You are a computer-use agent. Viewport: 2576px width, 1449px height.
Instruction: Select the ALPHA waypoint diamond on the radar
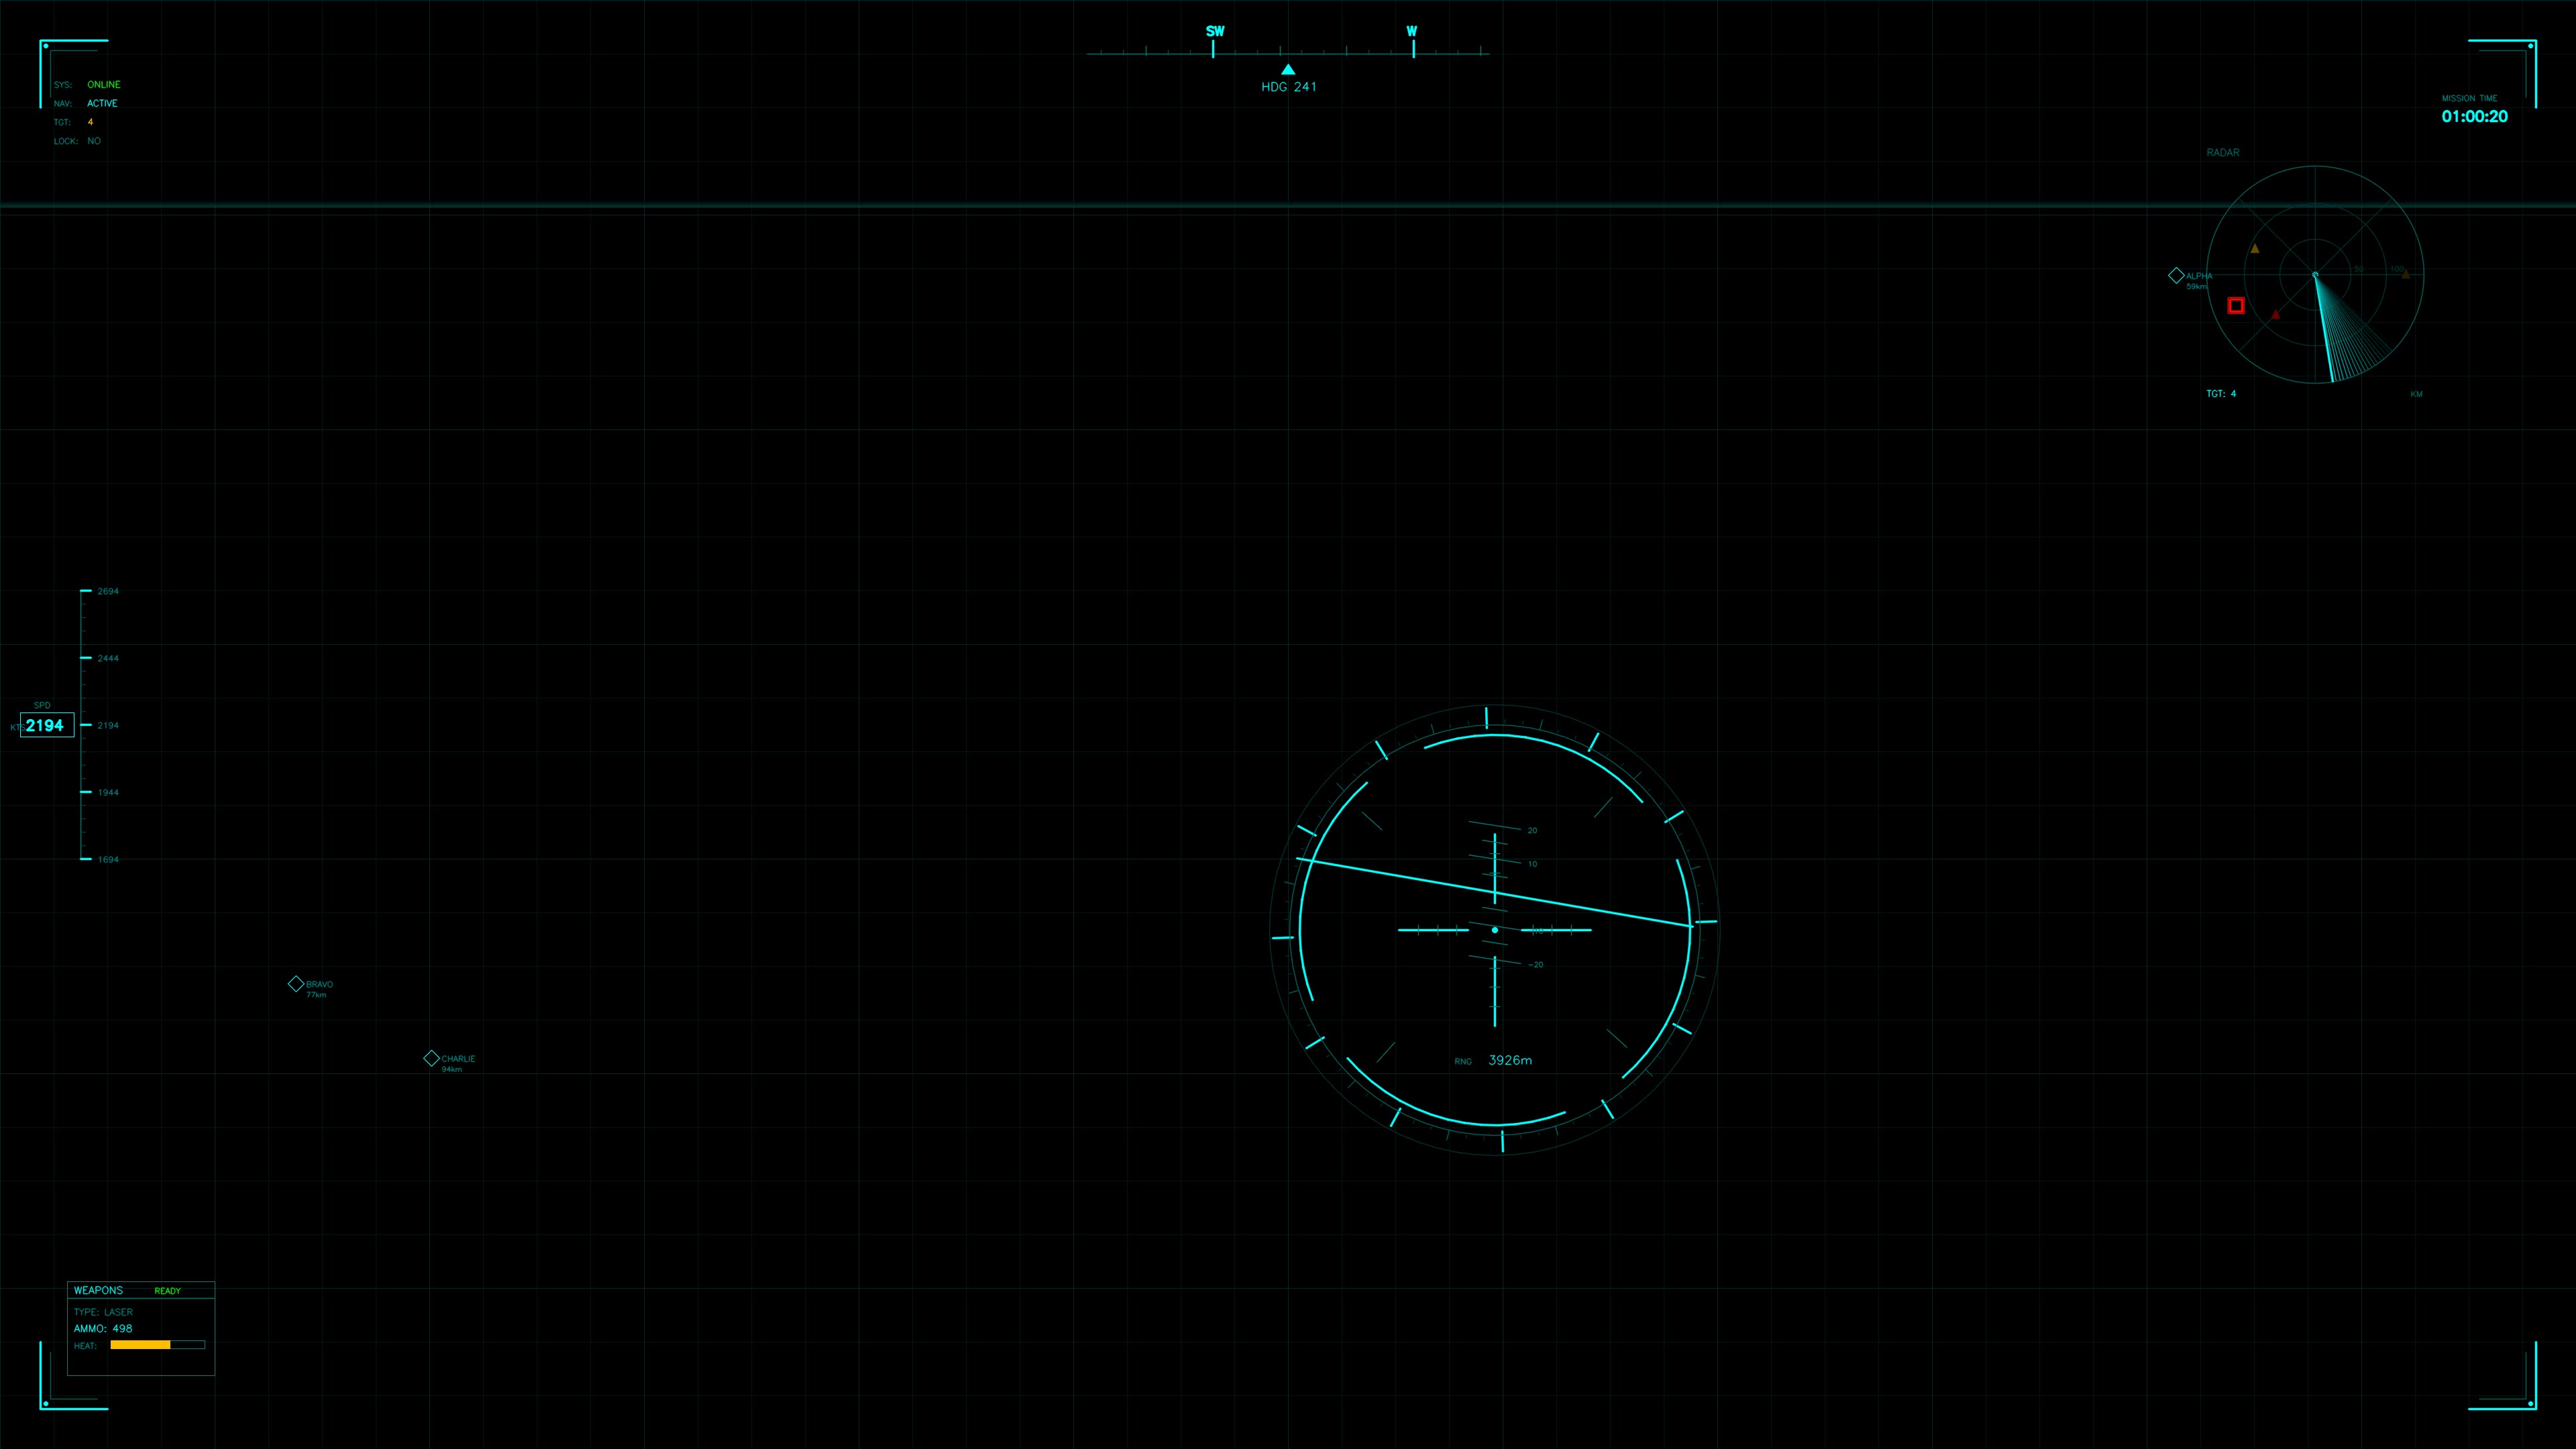point(2177,275)
